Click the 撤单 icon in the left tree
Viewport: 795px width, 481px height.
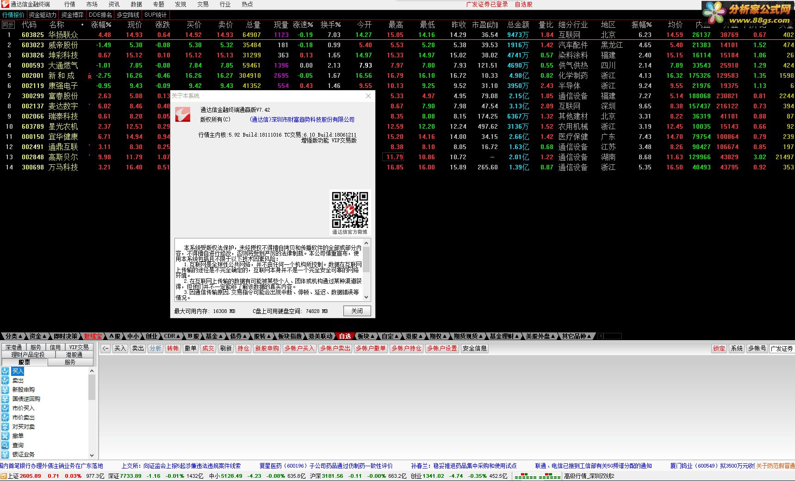[x=5, y=436]
